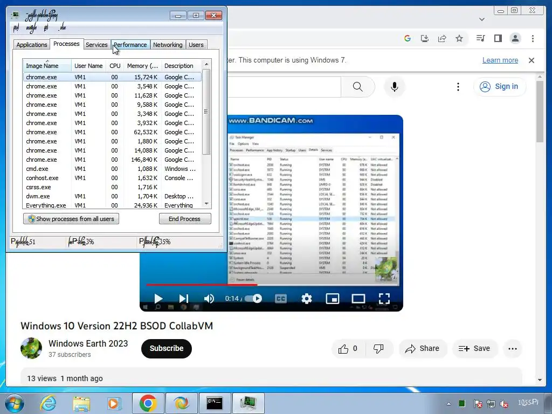Sort by Description column header
Screen dimensions: 552x414
(181, 66)
